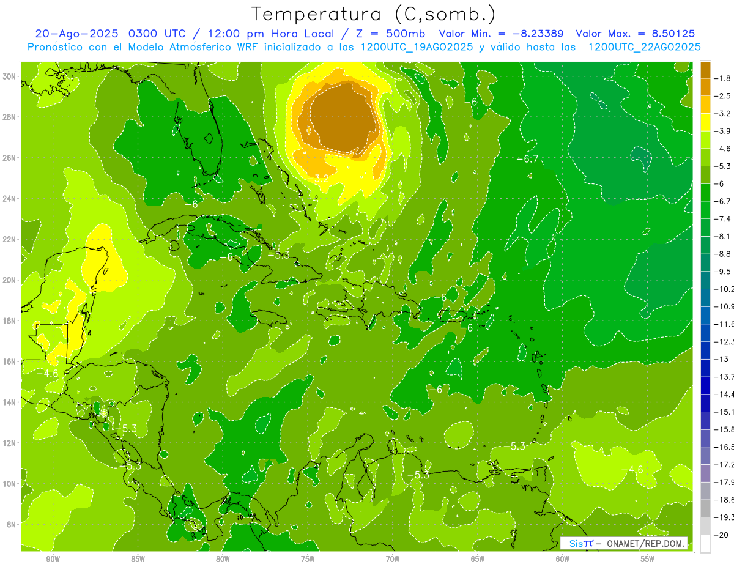Click the '-10.2' legend label
Viewport: 734px width, 567px height.
pos(724,289)
